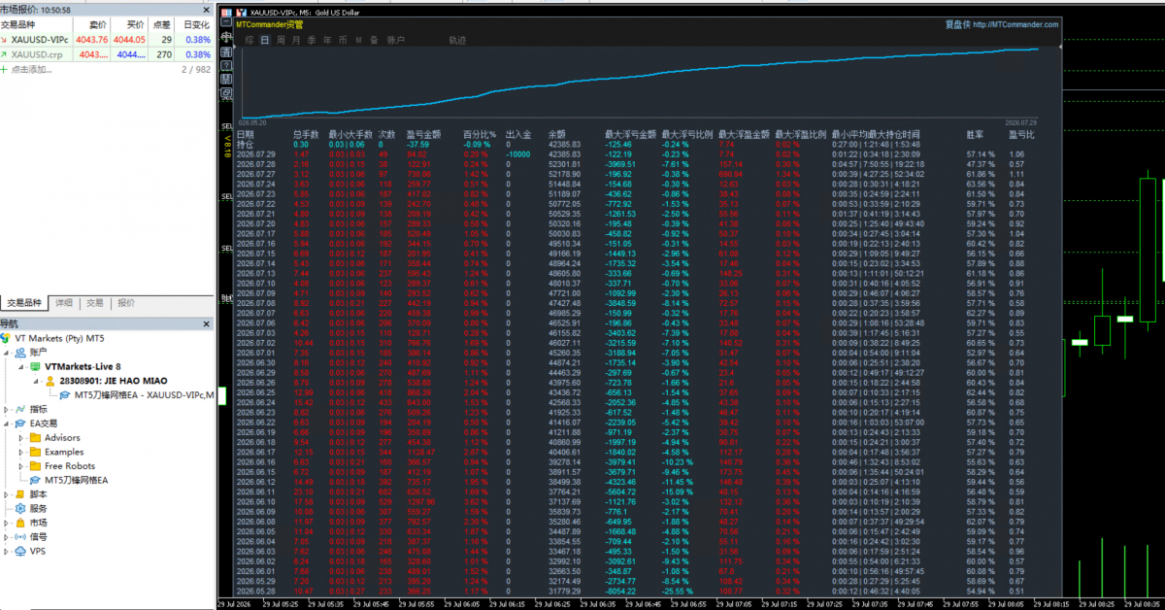Image resolution: width=1165 pixels, height=610 pixels.
Task: Switch to the 交易 tab in Market Watch
Action: tap(95, 303)
